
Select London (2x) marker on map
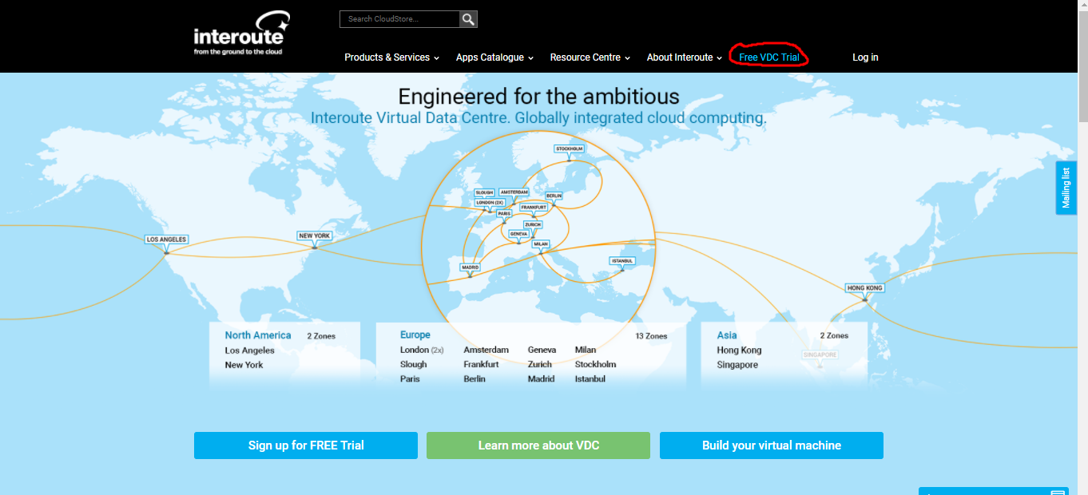(490, 203)
